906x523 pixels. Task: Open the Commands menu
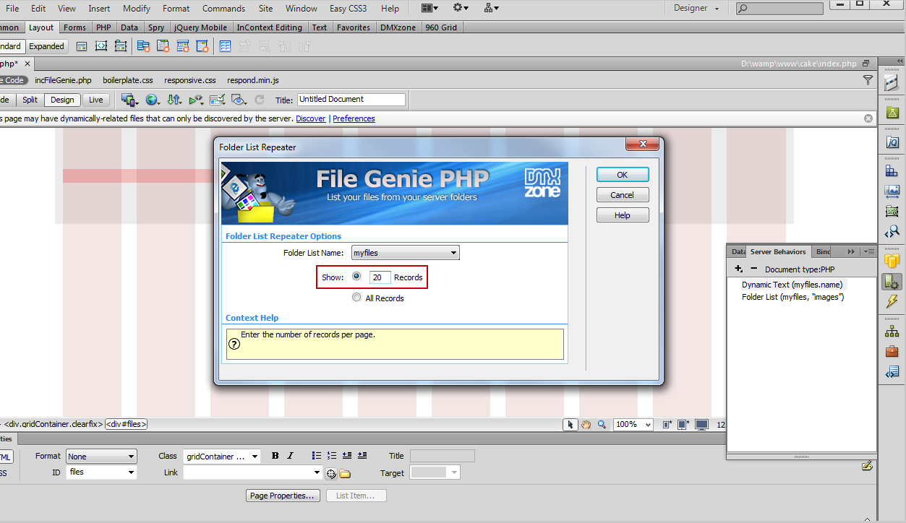(x=223, y=9)
